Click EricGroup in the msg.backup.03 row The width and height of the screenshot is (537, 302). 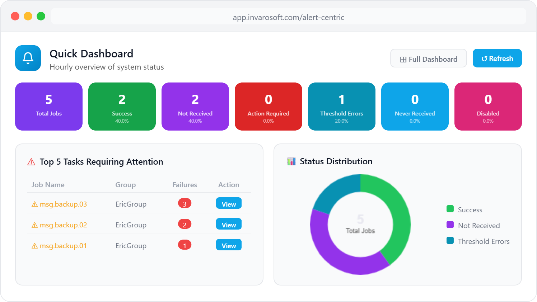(131, 204)
